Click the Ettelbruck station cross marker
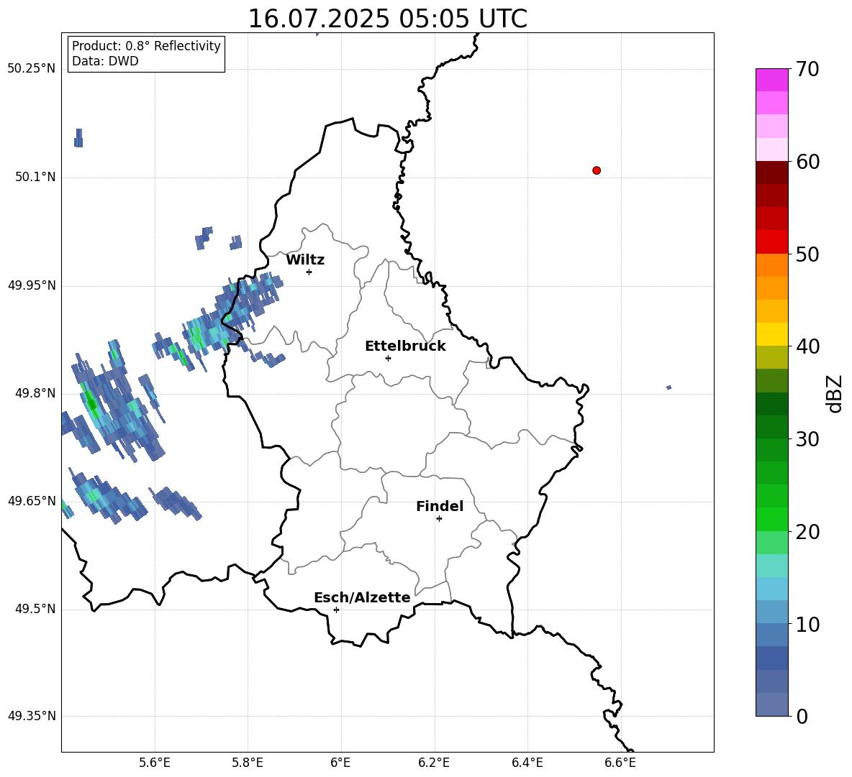The width and height of the screenshot is (852, 777). (x=388, y=358)
